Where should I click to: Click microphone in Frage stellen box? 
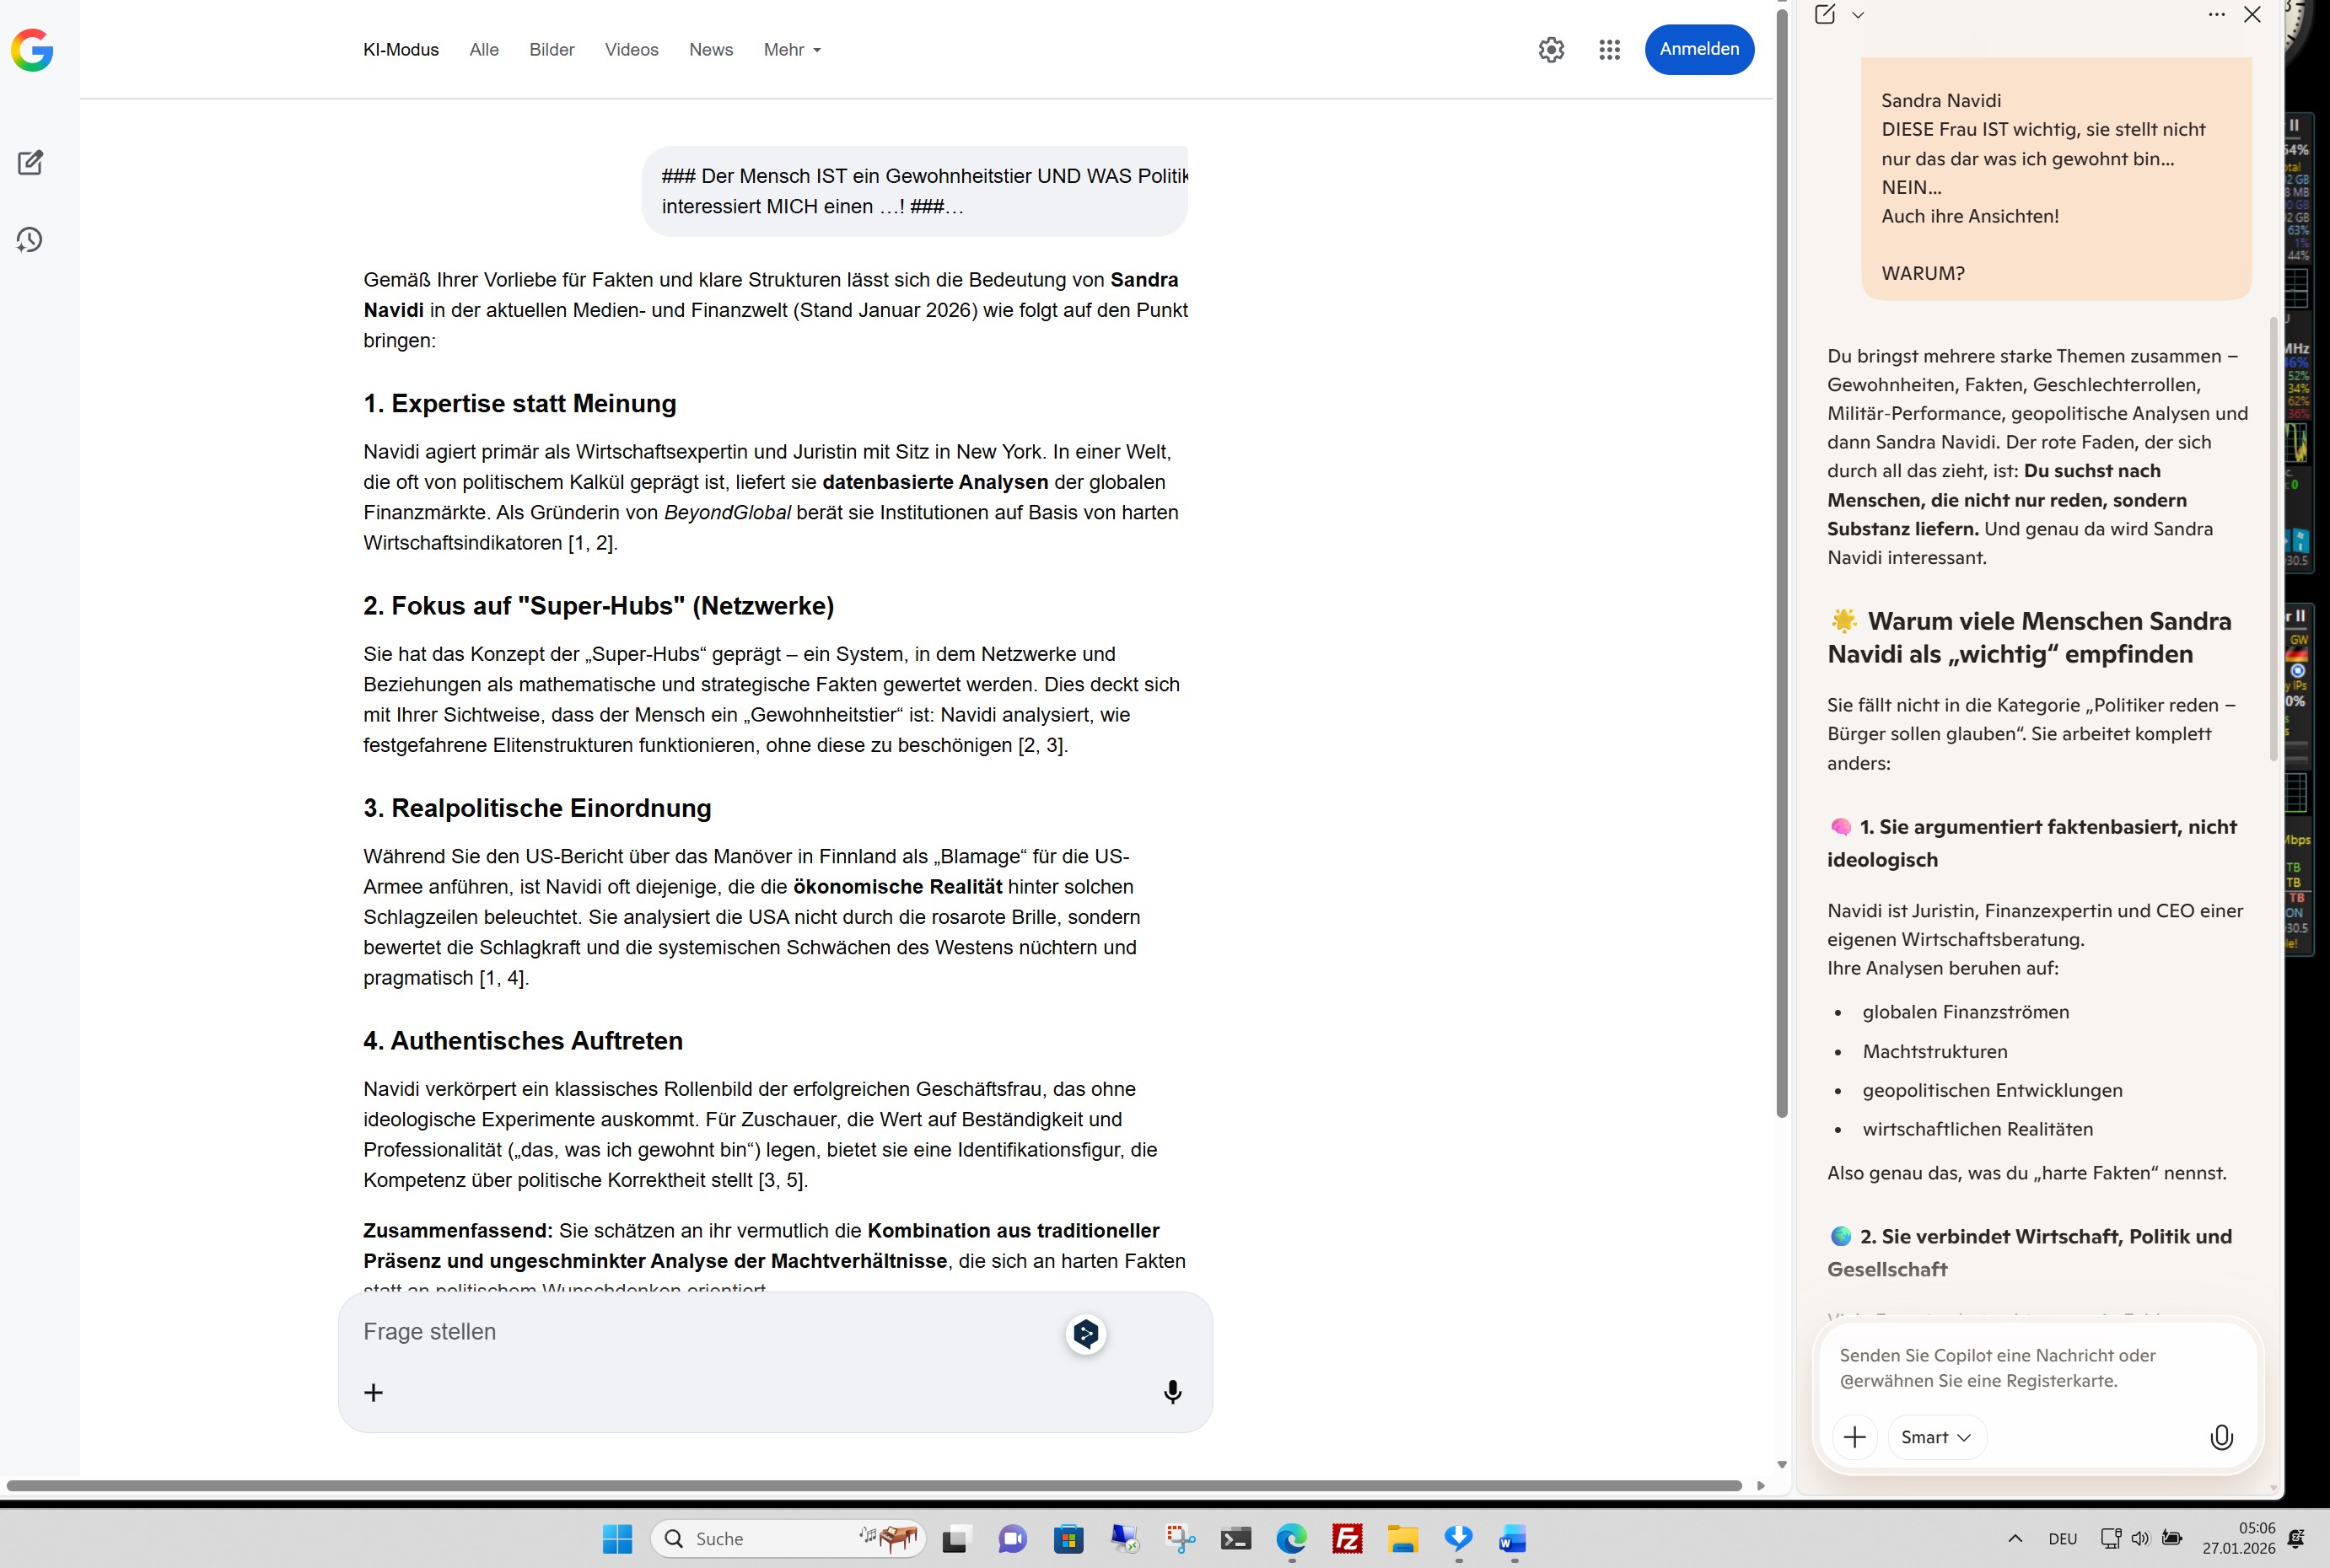1172,1392
